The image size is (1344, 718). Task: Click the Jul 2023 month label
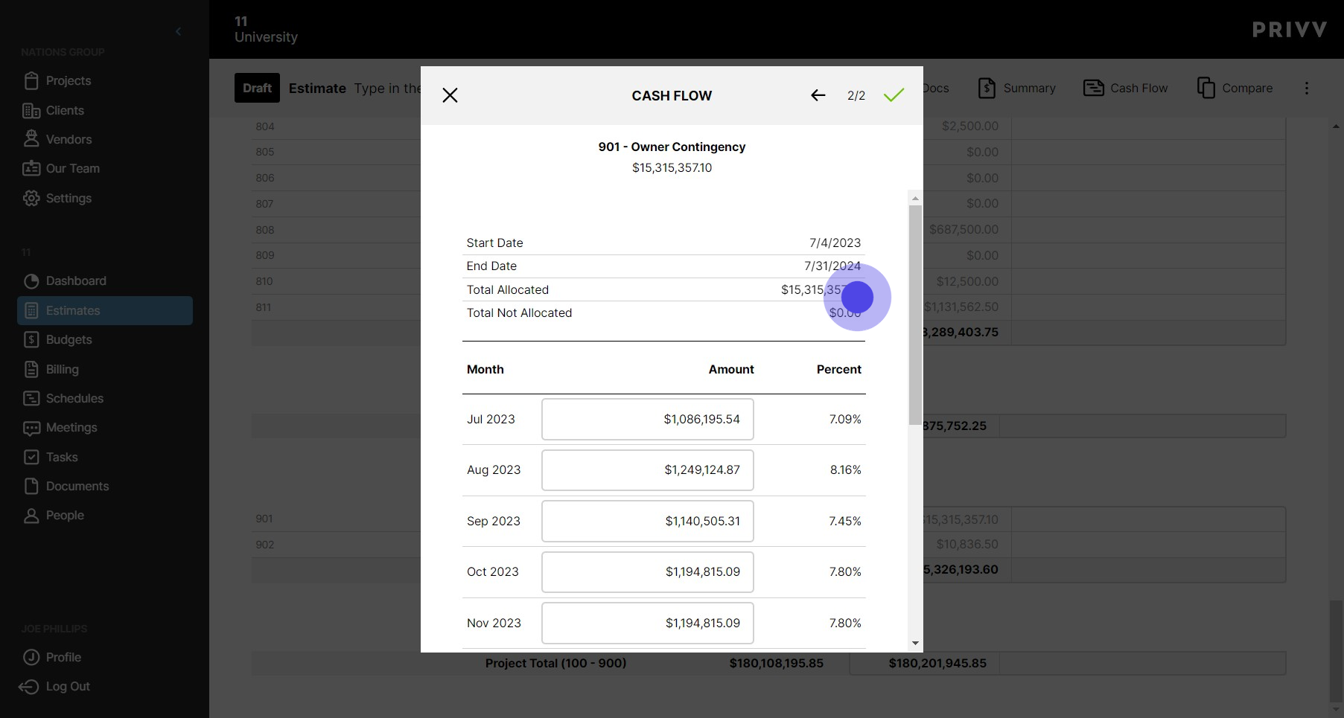pyautogui.click(x=491, y=419)
